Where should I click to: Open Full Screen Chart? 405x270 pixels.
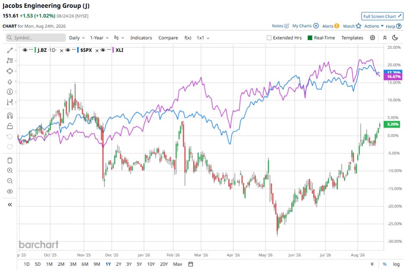(x=382, y=16)
